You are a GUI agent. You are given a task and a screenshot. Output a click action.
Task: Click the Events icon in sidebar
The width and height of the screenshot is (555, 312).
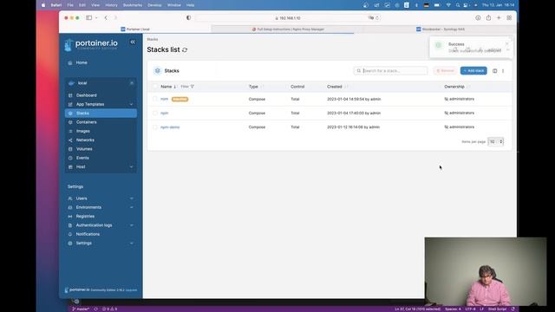[70, 158]
